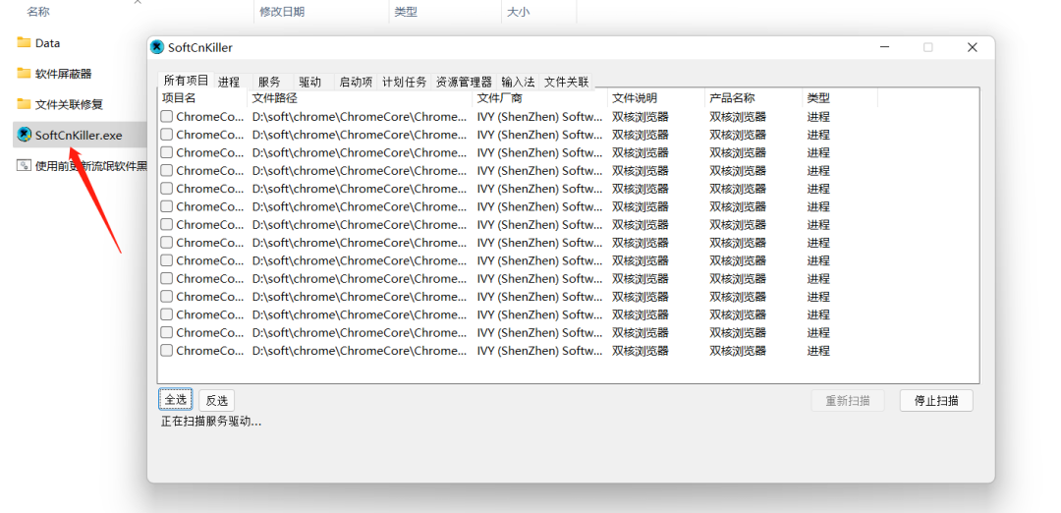Sort list by 类型 column header in SoftCnKiller

coord(840,98)
